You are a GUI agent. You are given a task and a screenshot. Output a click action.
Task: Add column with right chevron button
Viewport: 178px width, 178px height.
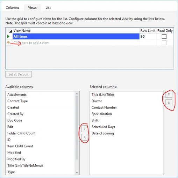85,129
